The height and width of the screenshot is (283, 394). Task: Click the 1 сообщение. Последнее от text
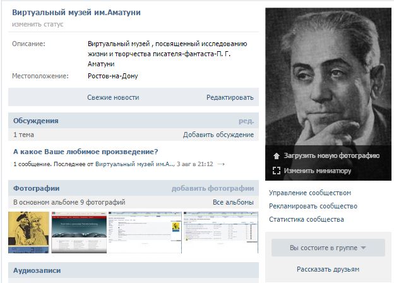pyautogui.click(x=53, y=164)
